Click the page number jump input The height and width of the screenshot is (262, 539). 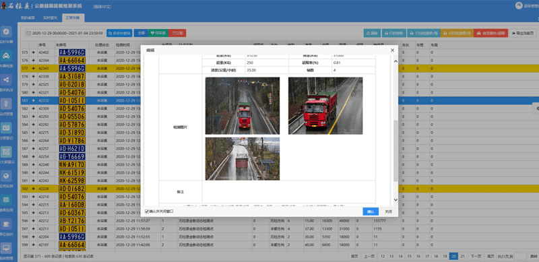click(x=520, y=256)
